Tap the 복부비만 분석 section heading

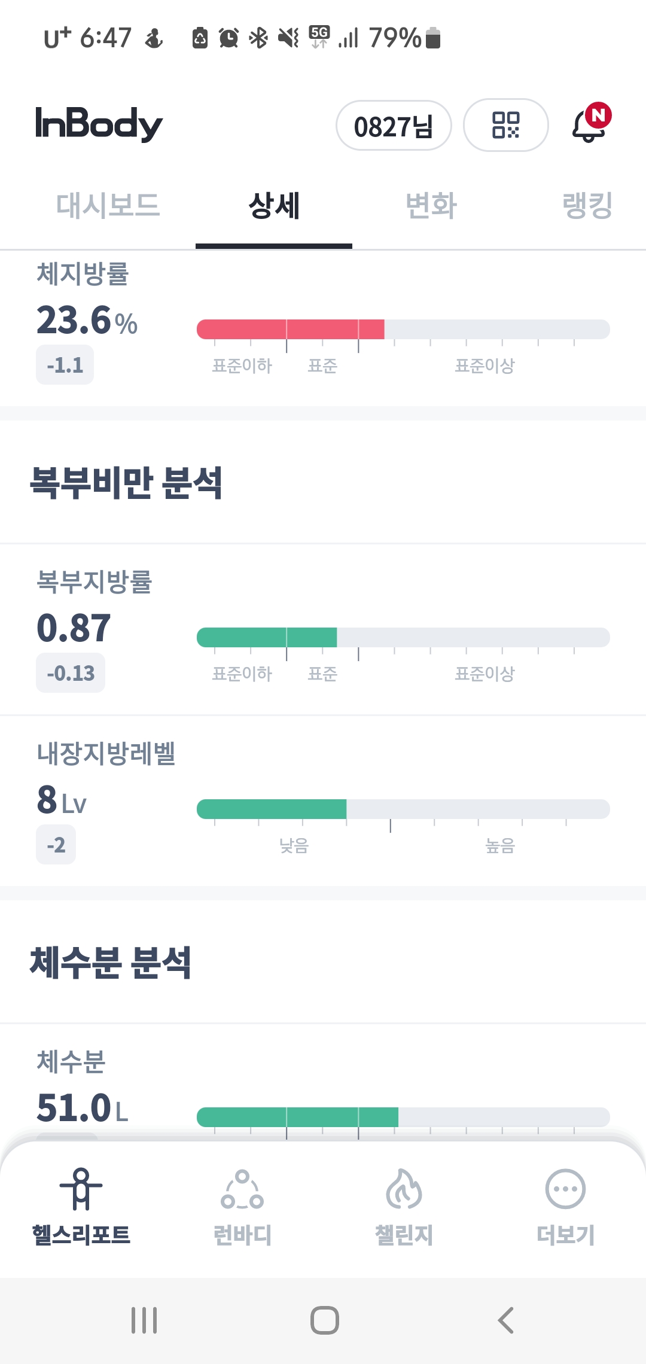point(126,483)
